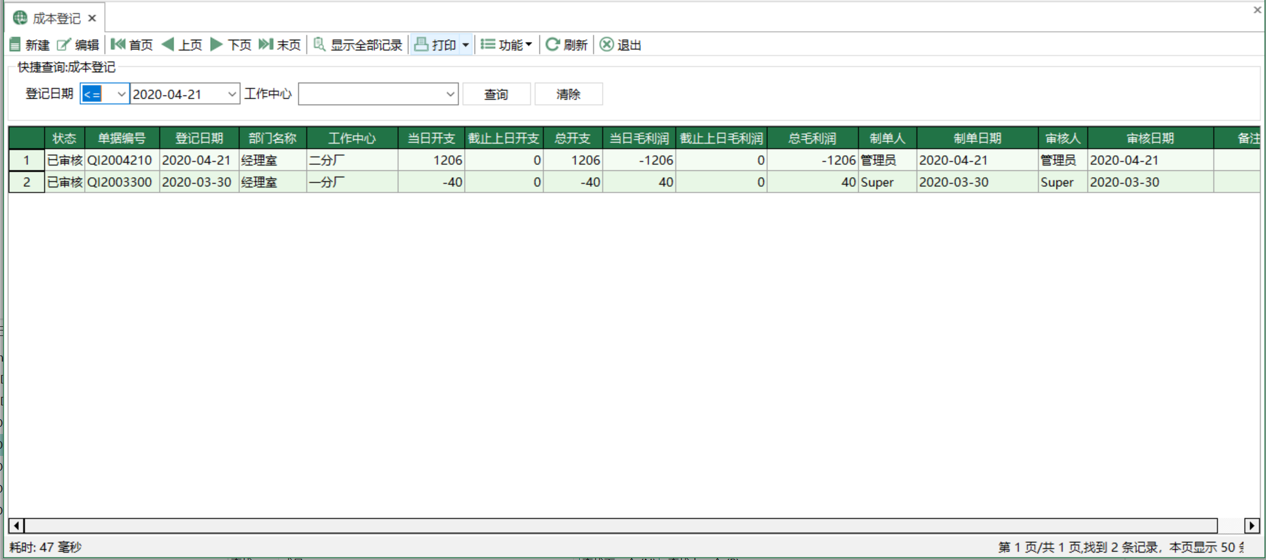Click the 二分厂 work center cell
The height and width of the screenshot is (560, 1266).
[352, 160]
